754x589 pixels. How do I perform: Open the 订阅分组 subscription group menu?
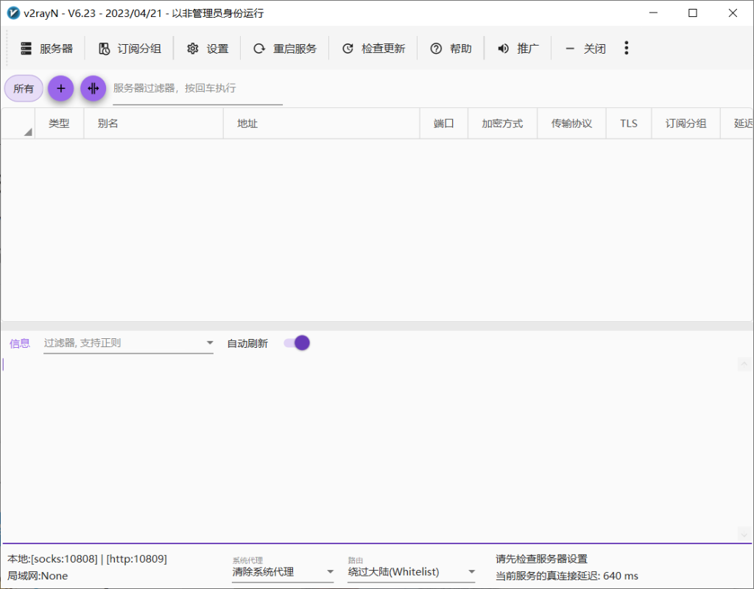(x=129, y=48)
